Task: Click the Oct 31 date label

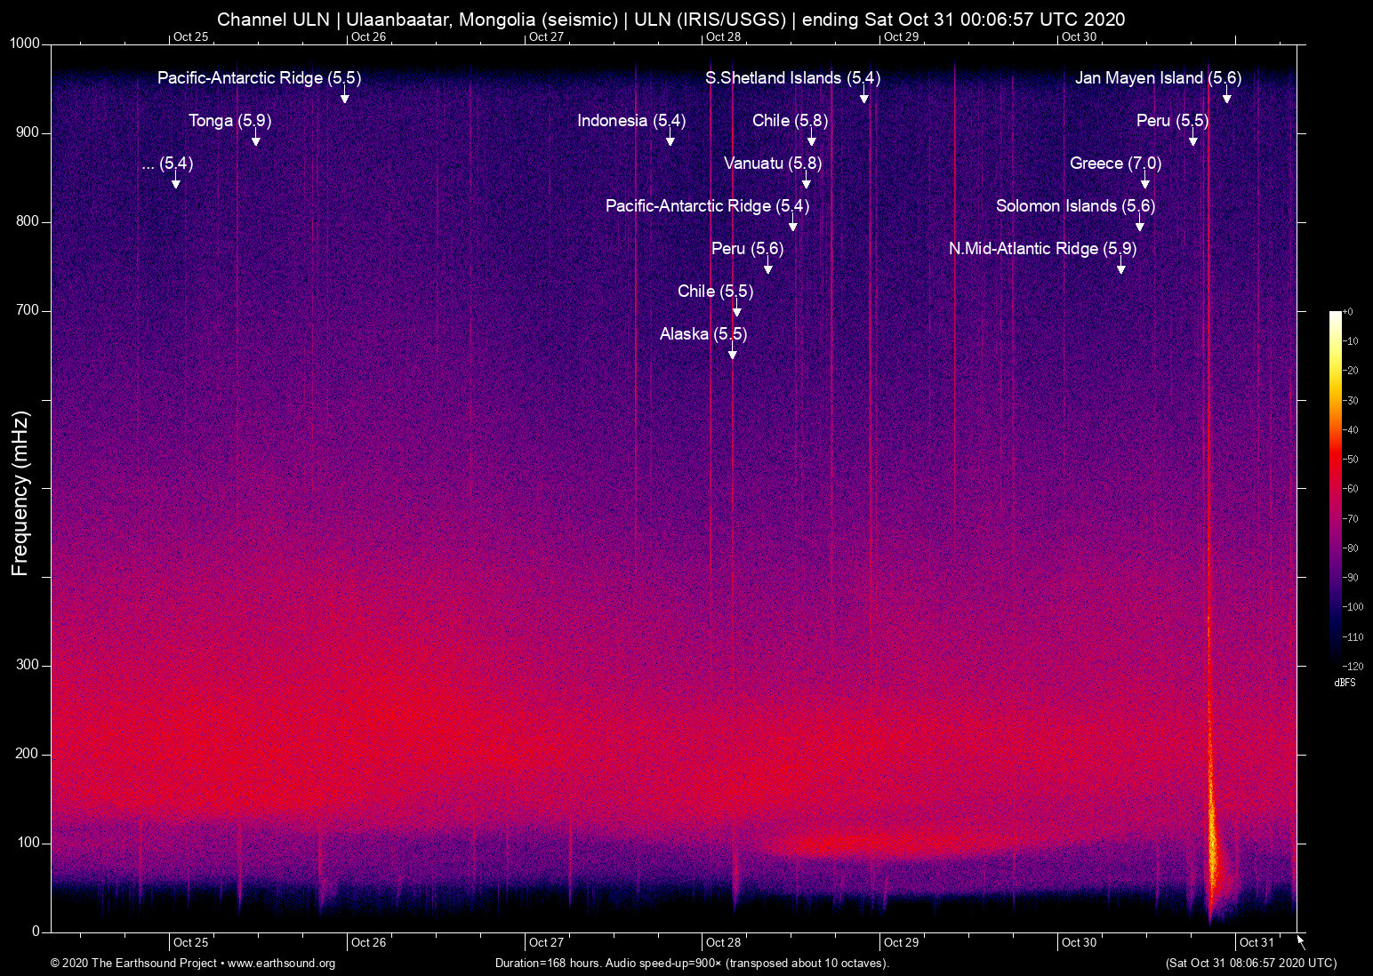Action: click(1257, 942)
